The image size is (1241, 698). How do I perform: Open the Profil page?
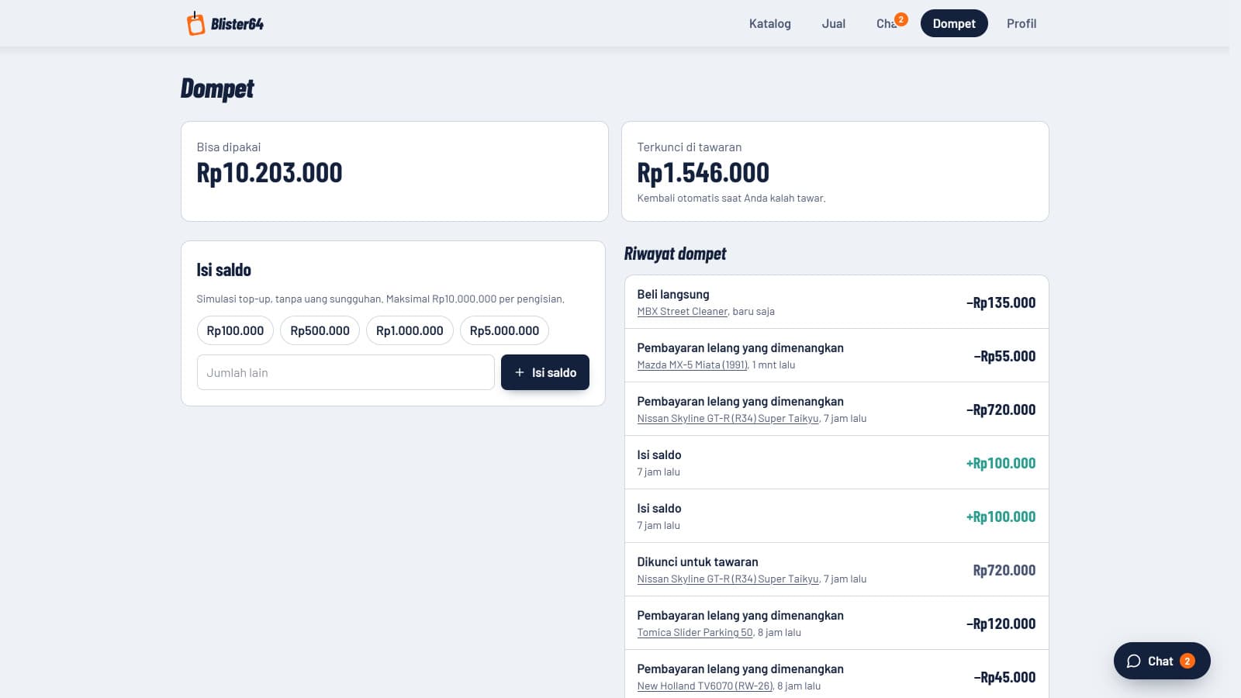(x=1021, y=24)
